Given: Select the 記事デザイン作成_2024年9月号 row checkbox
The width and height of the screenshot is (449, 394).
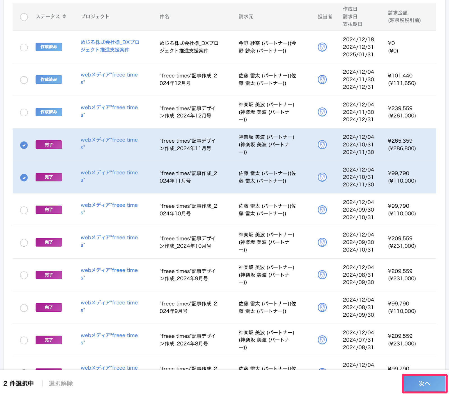Looking at the screenshot, I should [24, 275].
